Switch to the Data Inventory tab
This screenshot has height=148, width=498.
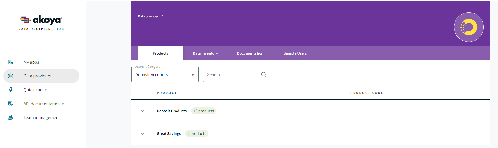click(205, 53)
